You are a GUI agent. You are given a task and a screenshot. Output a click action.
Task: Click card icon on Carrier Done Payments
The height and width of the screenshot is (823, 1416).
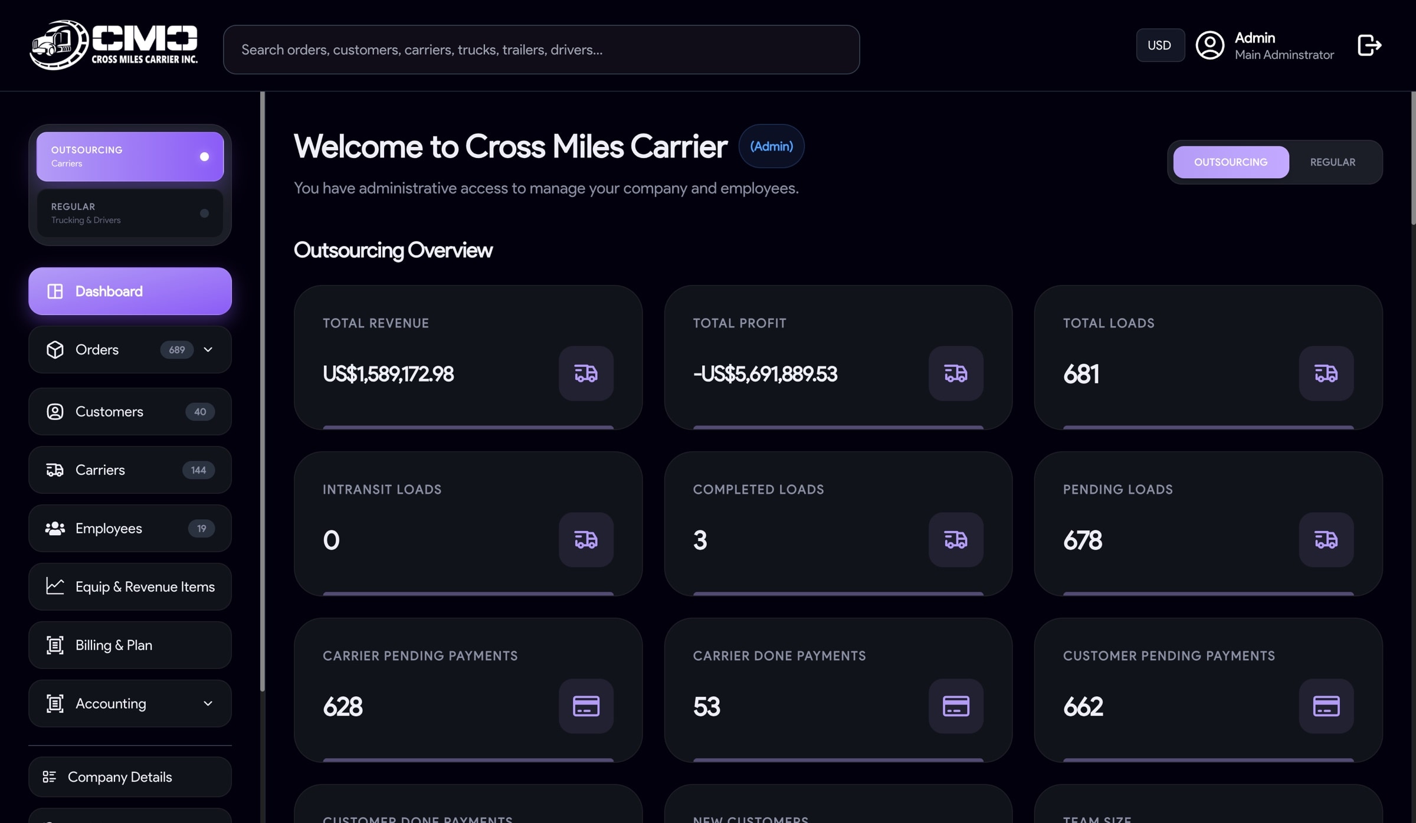click(x=956, y=706)
